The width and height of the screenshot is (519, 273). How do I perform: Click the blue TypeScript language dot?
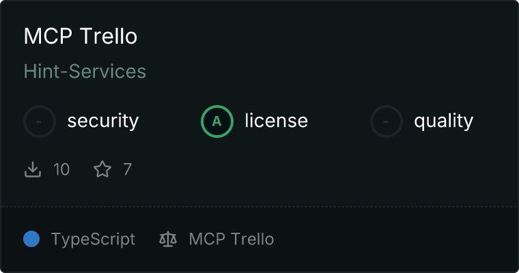31,239
